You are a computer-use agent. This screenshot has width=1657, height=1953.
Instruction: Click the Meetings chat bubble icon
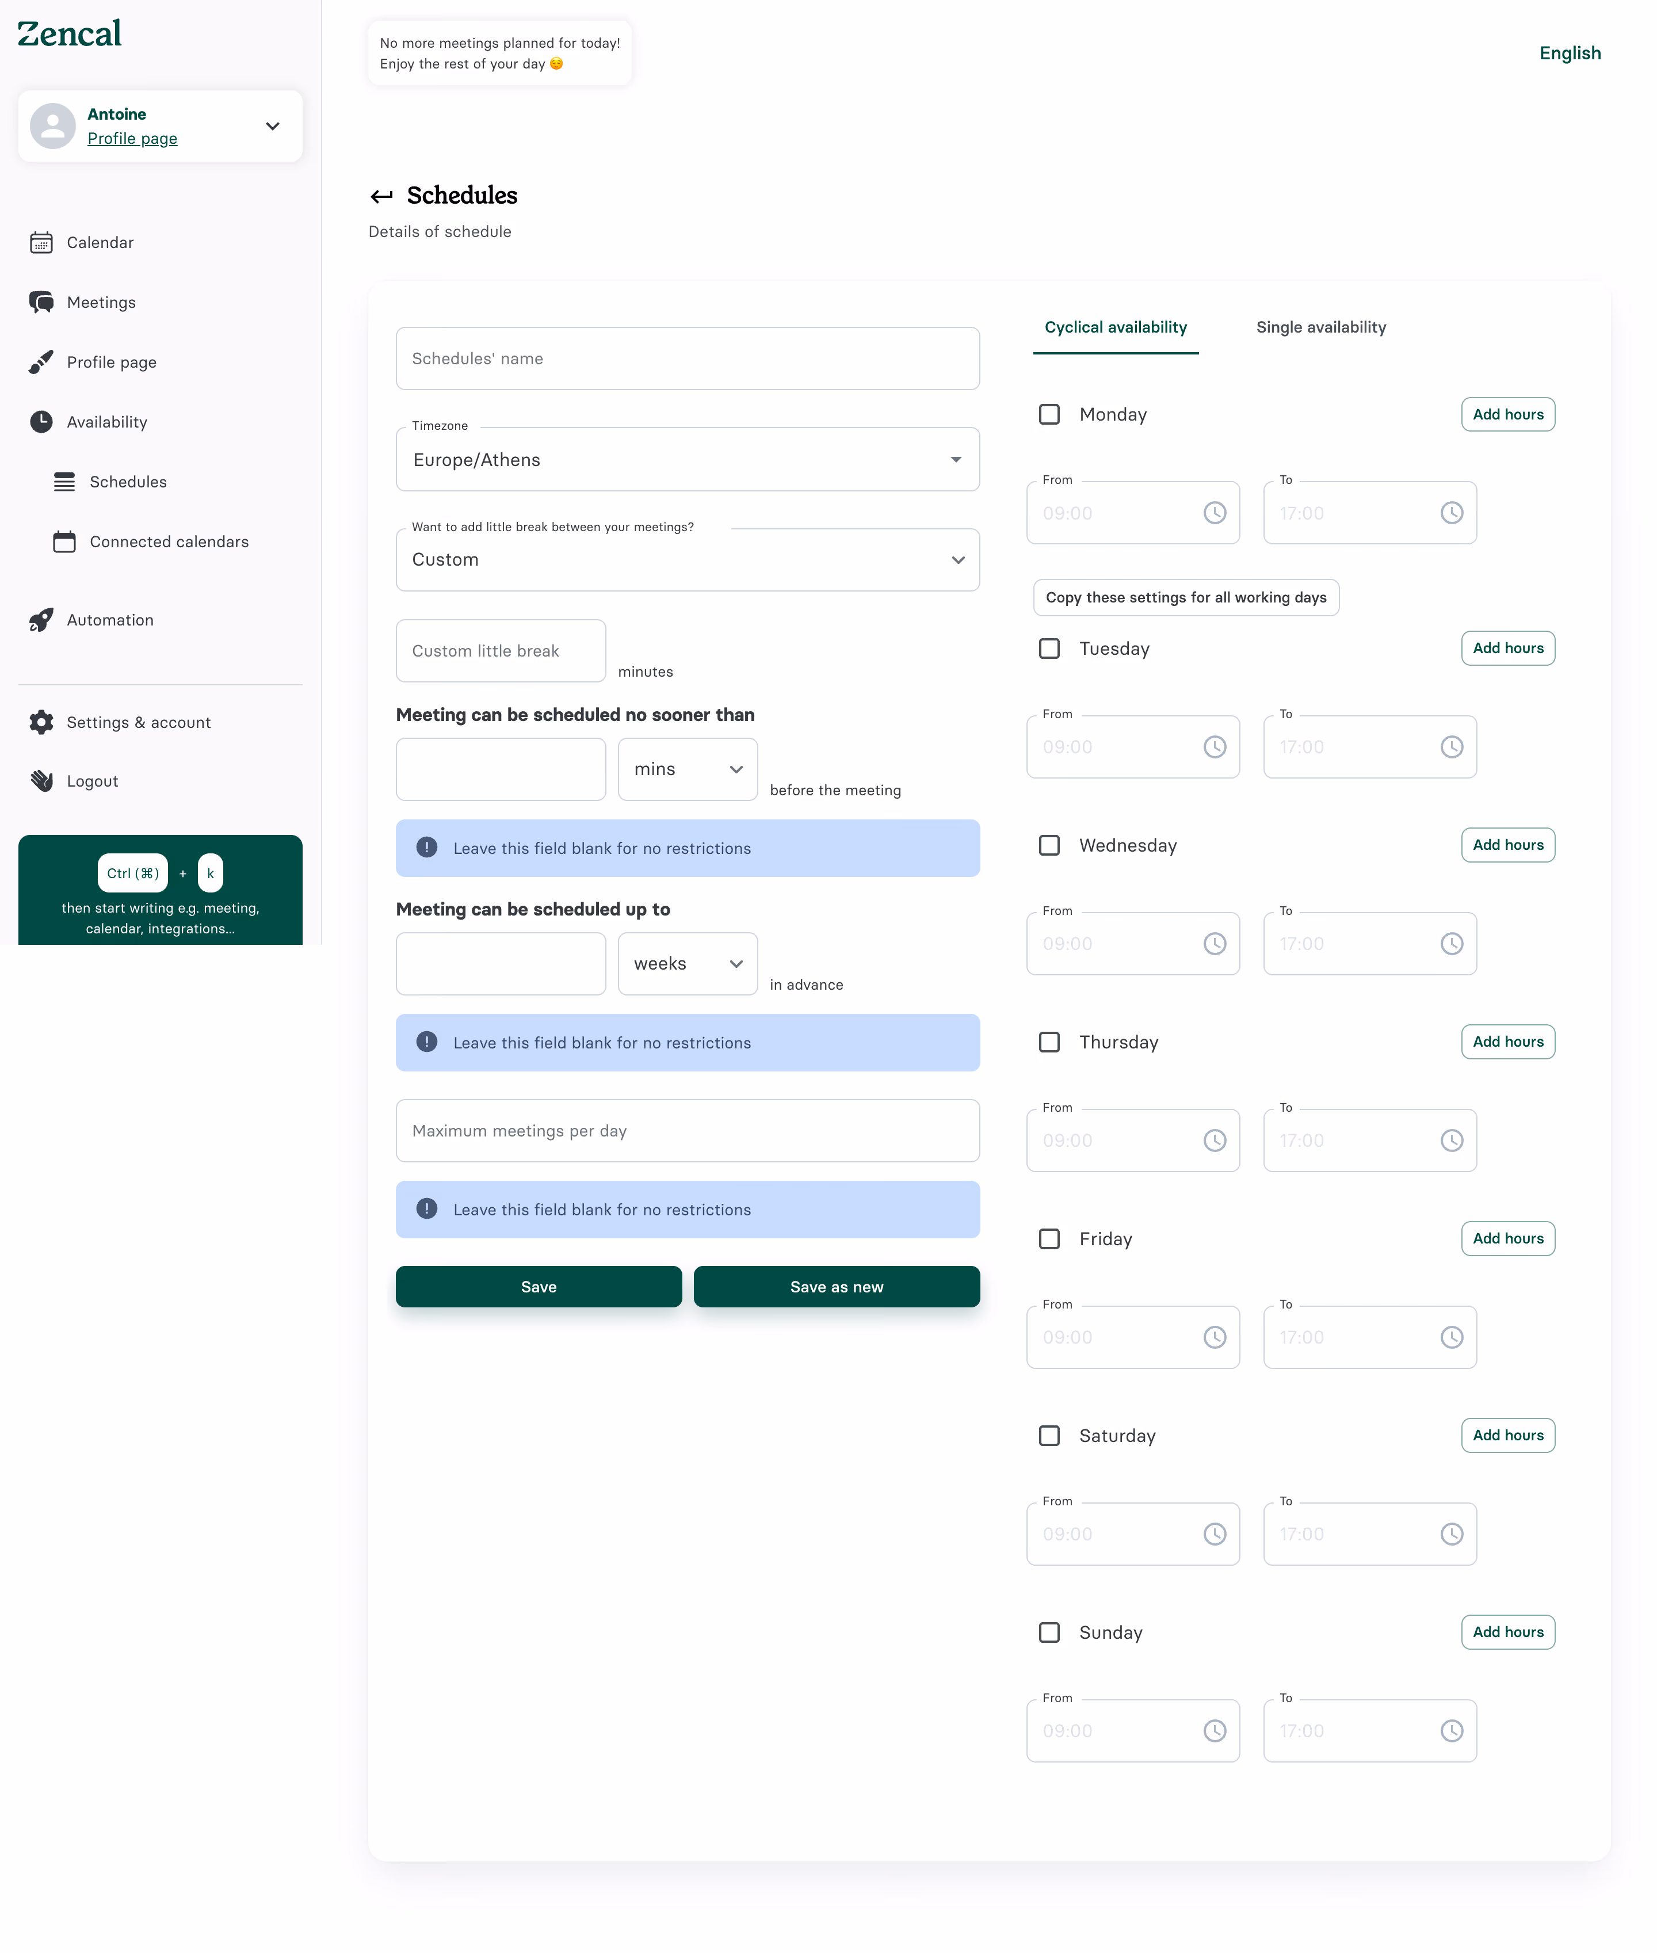[41, 303]
